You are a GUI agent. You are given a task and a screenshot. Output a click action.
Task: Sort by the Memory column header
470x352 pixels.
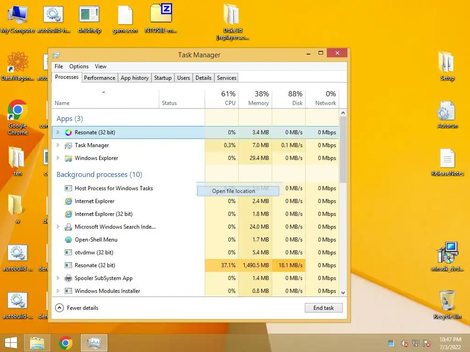pos(255,99)
